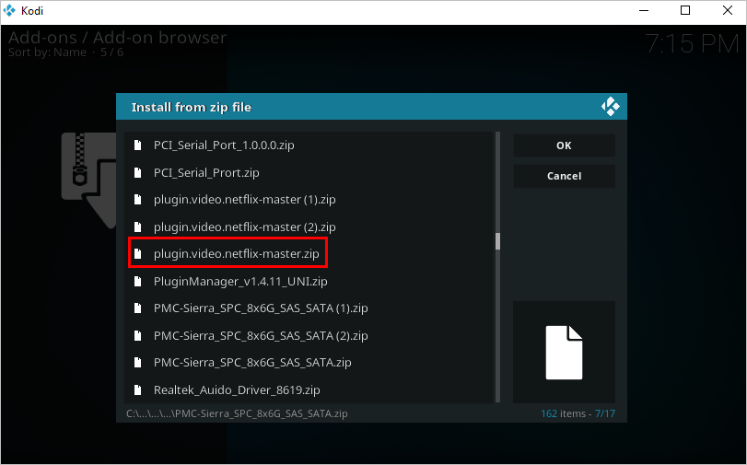This screenshot has width=747, height=465.
Task: Click the Kodi icon in title bar
Action: (x=9, y=10)
